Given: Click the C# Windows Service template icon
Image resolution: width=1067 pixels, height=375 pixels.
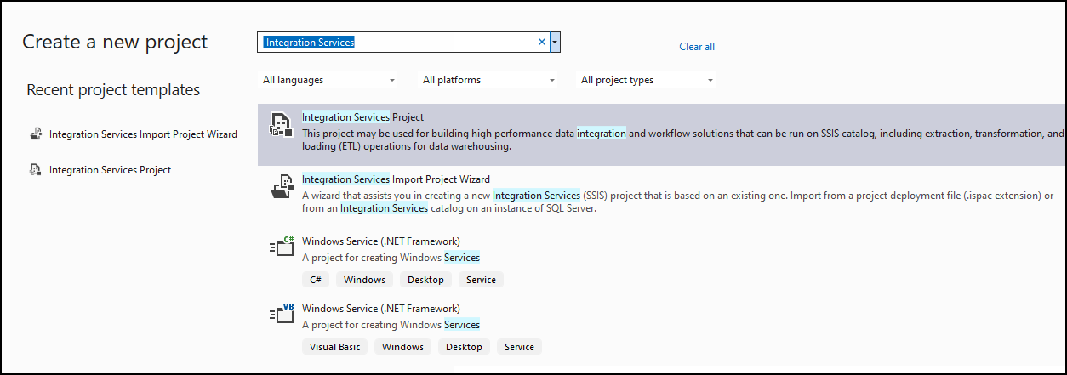Looking at the screenshot, I should tap(281, 247).
